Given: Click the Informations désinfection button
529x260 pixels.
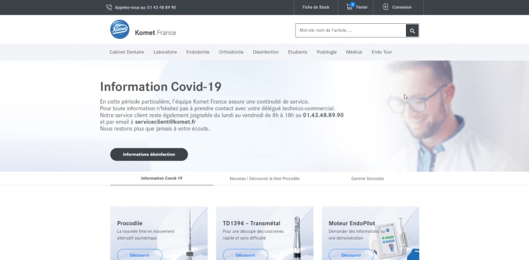Looking at the screenshot, I should click(x=149, y=154).
